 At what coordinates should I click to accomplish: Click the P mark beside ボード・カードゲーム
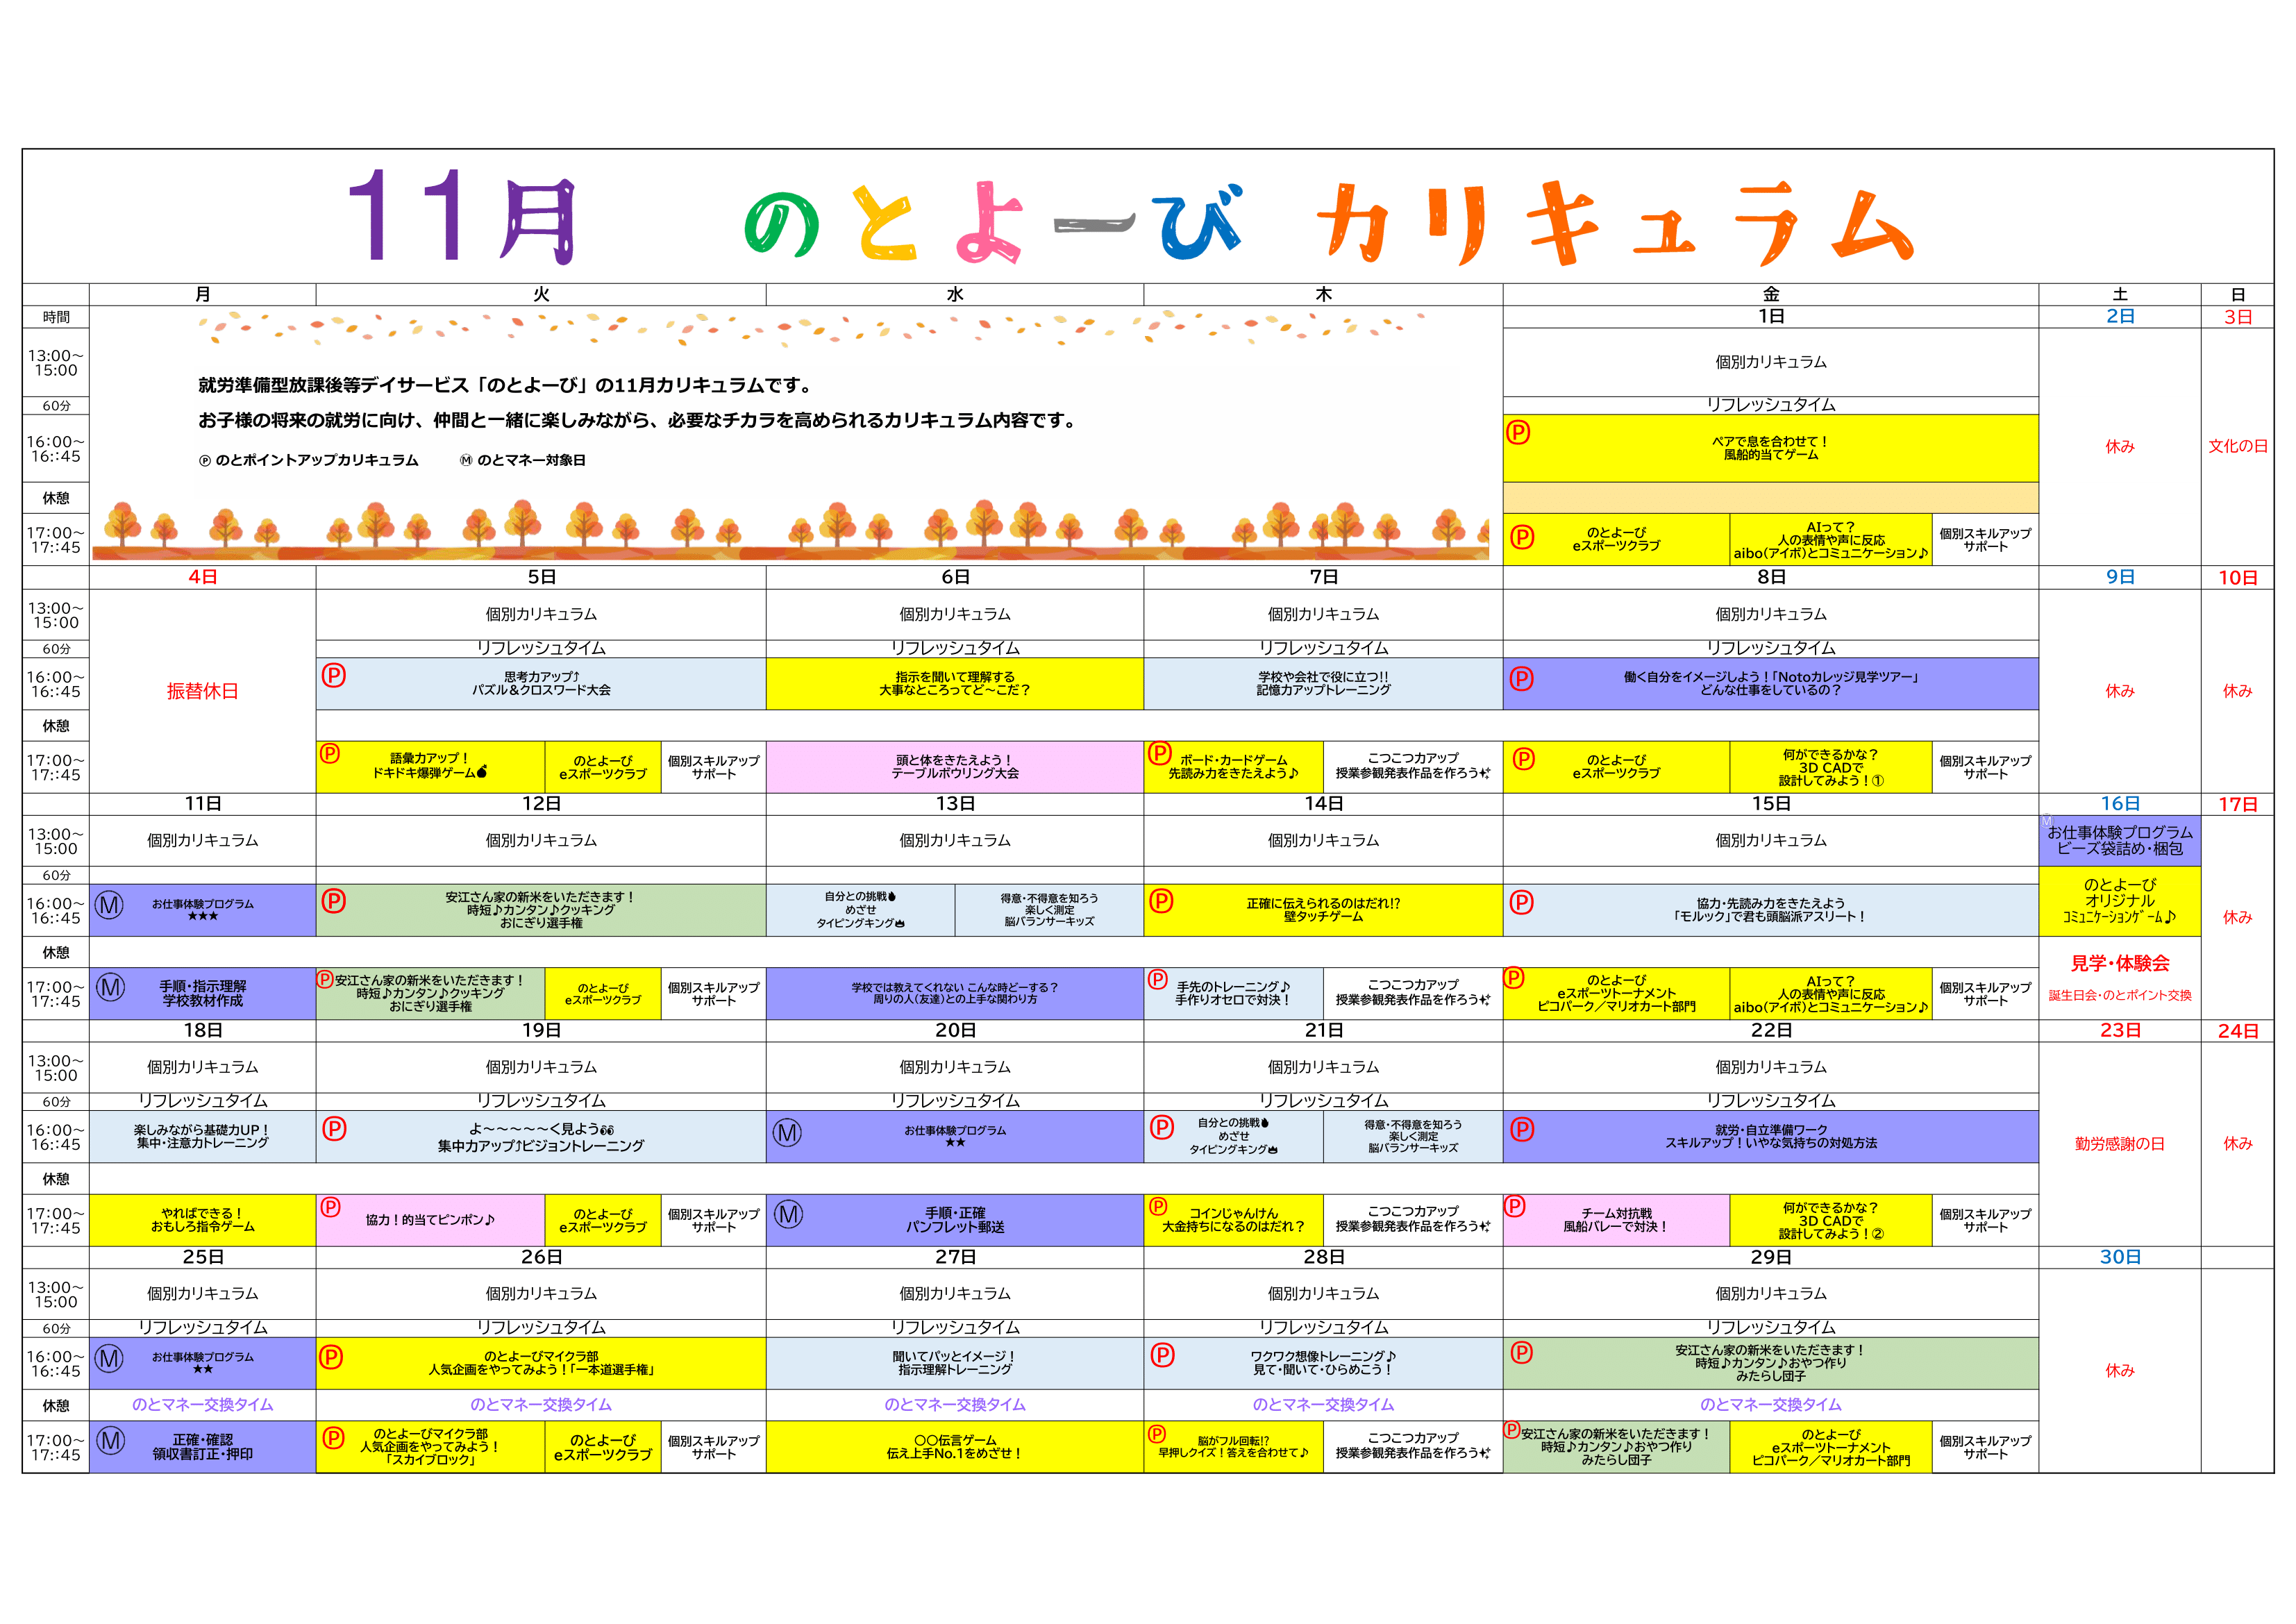tap(1160, 753)
